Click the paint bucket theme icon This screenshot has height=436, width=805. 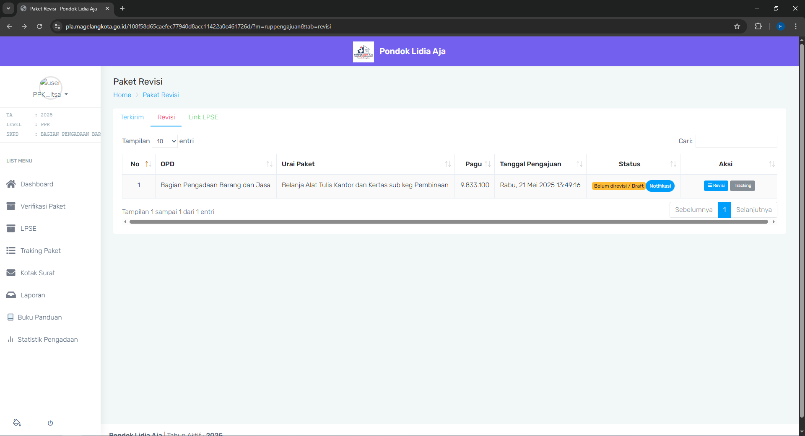[17, 423]
